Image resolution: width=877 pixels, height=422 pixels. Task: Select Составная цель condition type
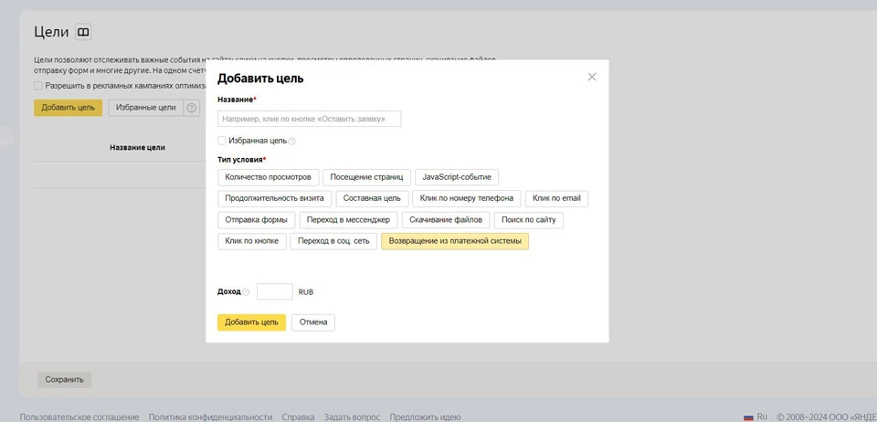click(x=372, y=198)
